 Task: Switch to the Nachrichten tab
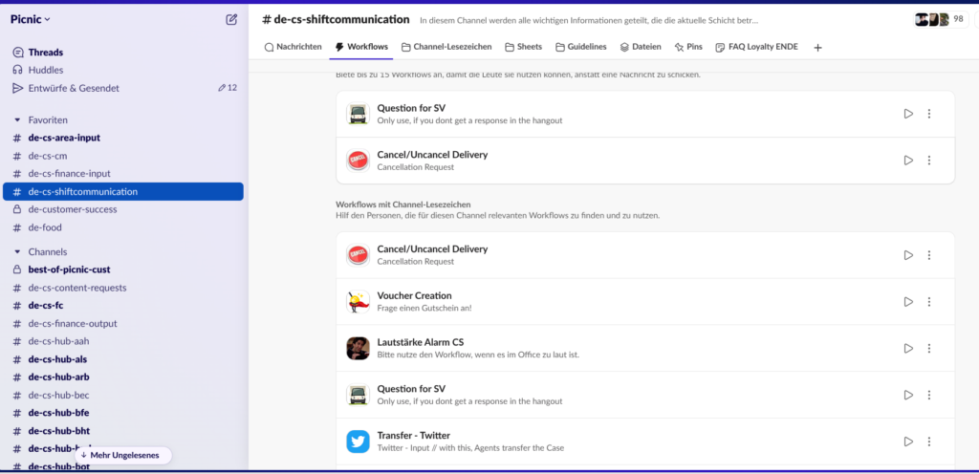[293, 47]
